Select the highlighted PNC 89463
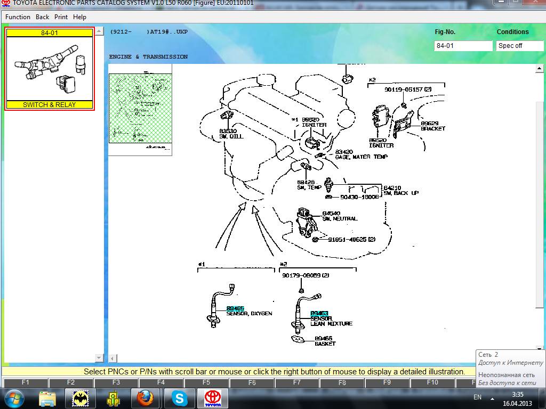 point(319,314)
